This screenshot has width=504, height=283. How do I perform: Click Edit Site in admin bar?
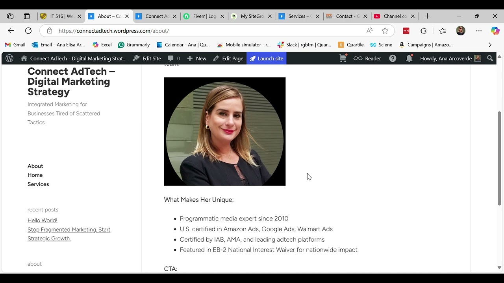click(147, 58)
